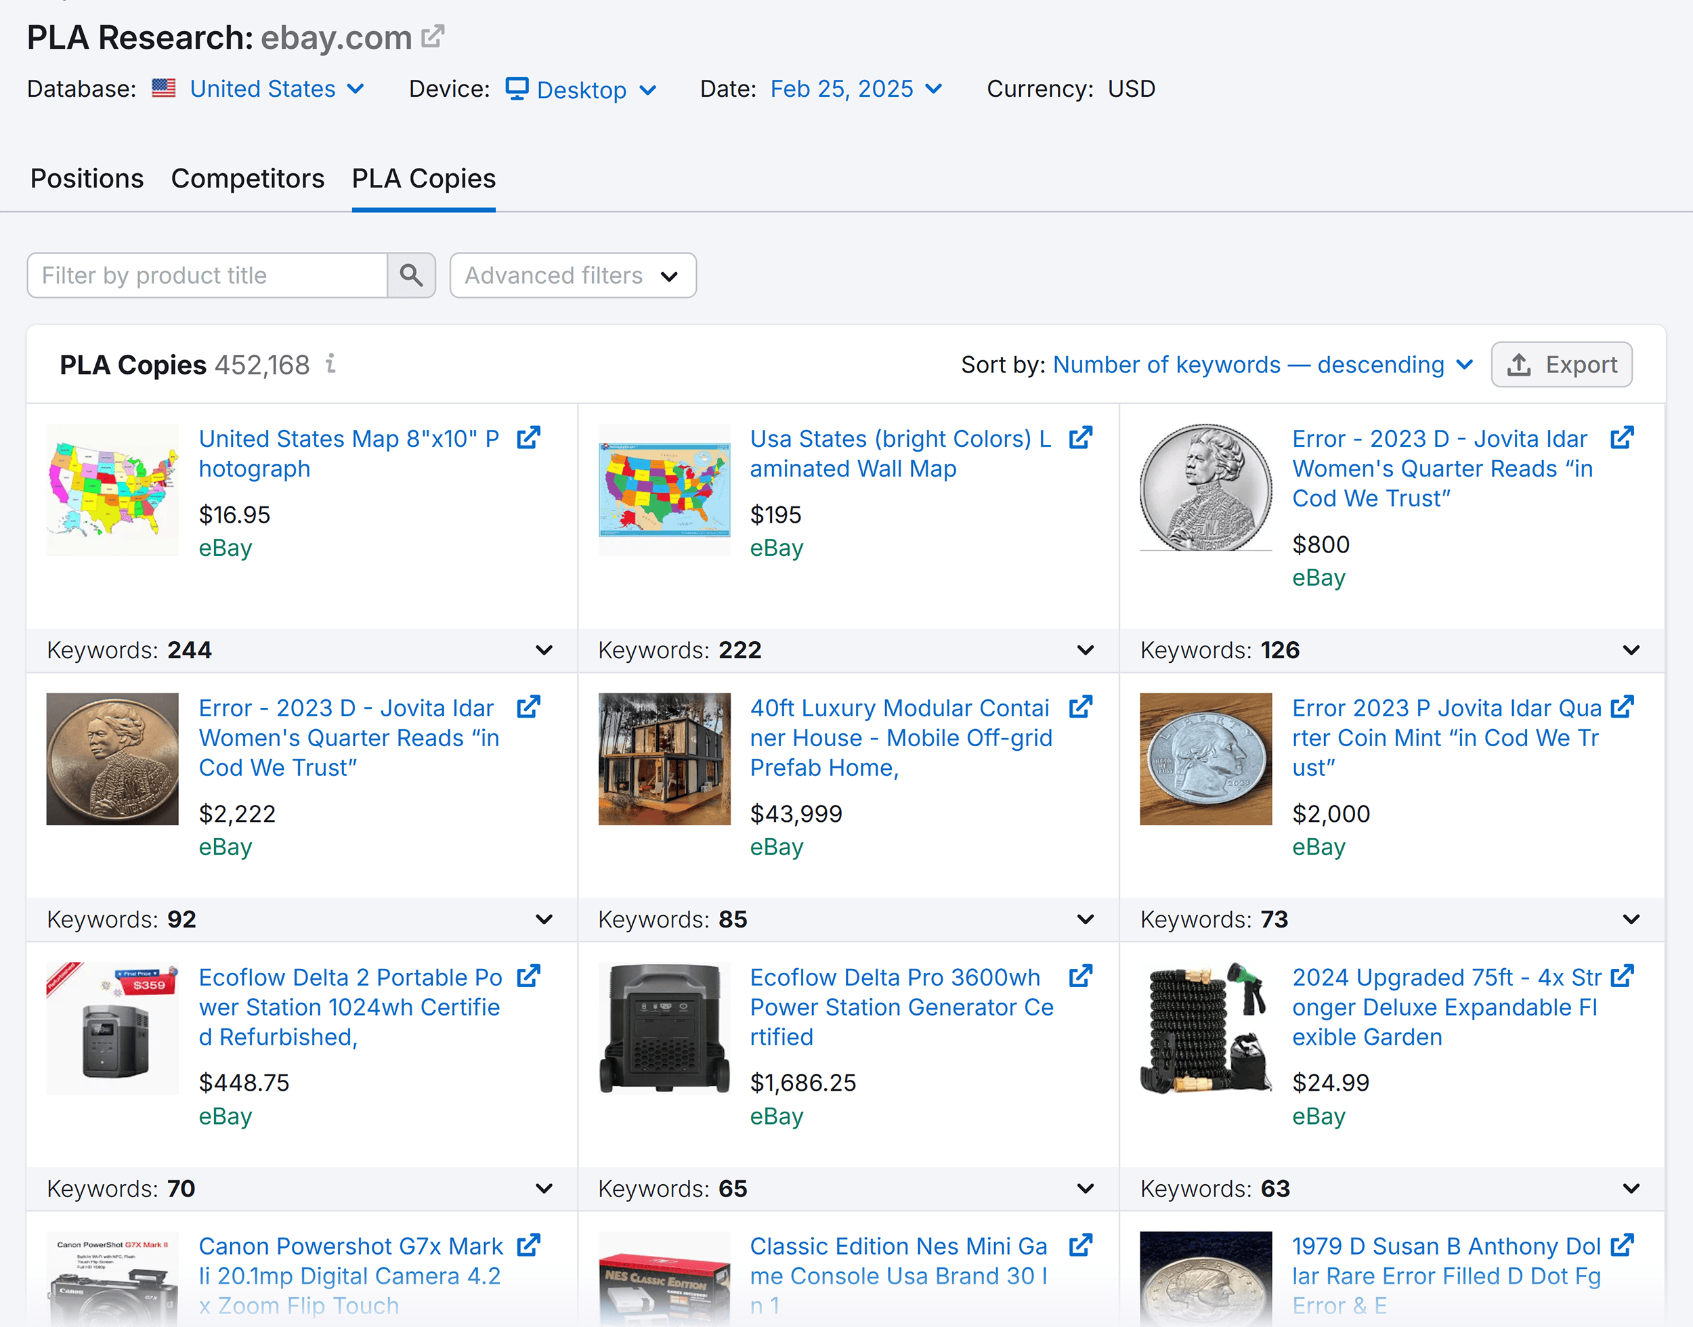Expand Keywords 126 row

(1631, 650)
